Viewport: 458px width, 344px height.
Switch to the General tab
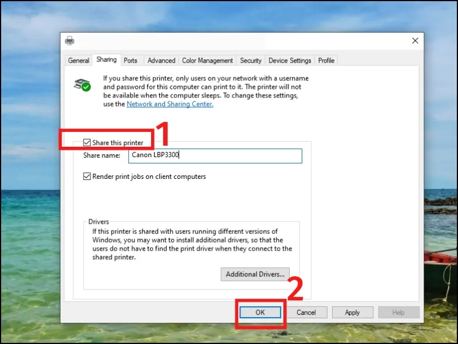78,61
